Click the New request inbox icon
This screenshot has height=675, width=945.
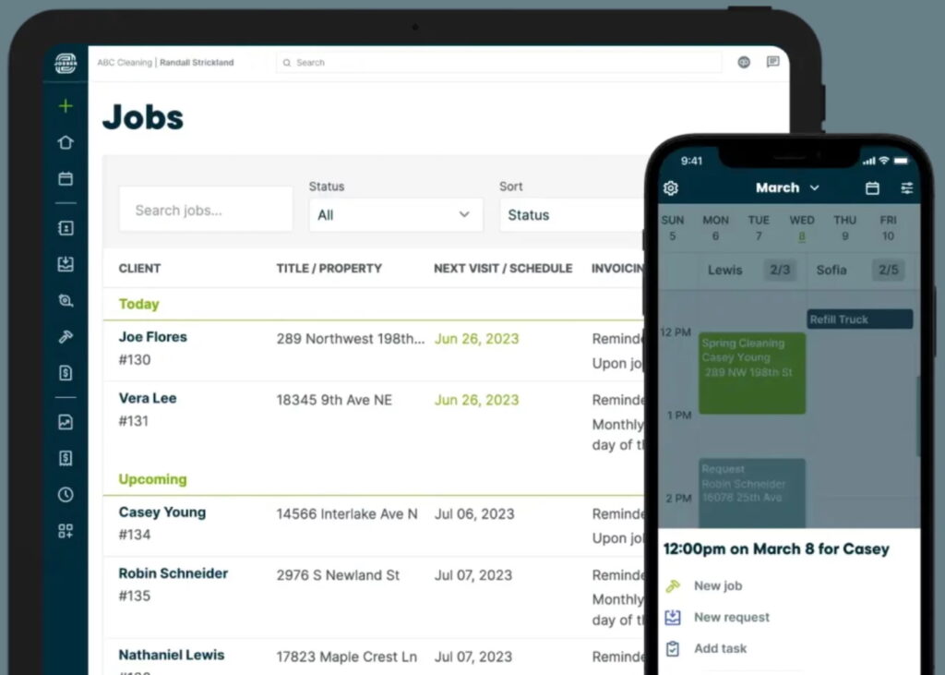point(673,617)
